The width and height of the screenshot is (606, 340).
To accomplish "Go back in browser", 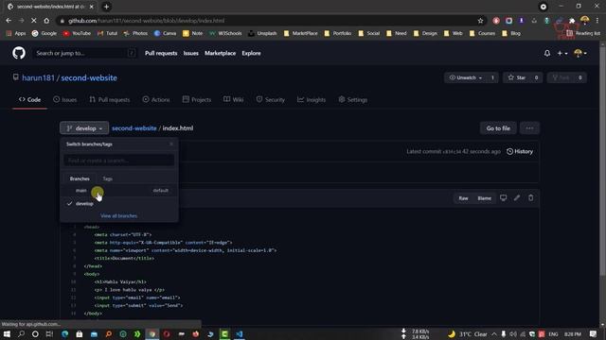I will coord(9,21).
